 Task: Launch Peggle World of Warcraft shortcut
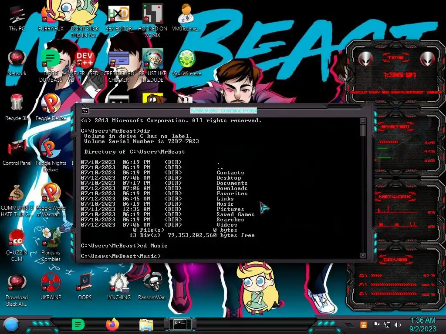pyautogui.click(x=51, y=200)
